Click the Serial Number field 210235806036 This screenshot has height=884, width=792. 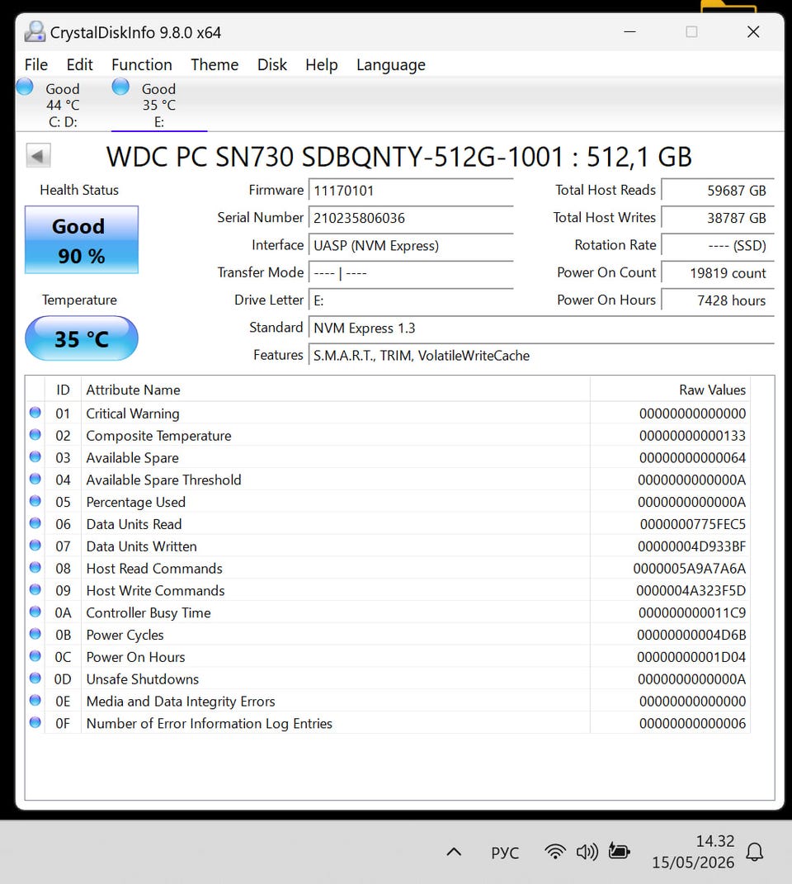pyautogui.click(x=411, y=218)
